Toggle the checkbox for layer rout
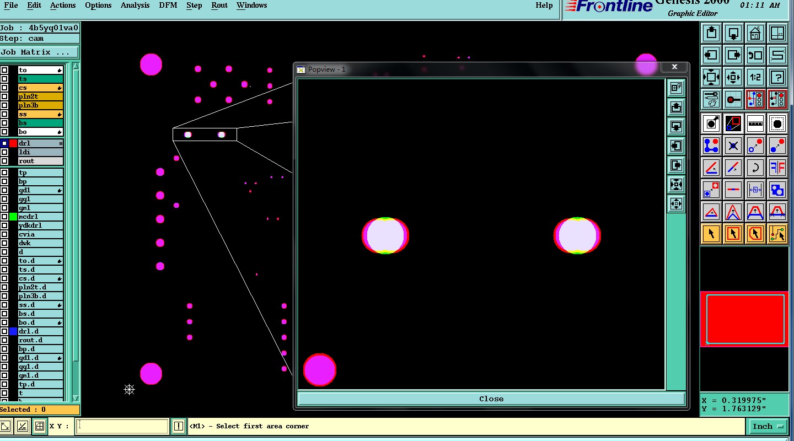The height and width of the screenshot is (441, 794). click(x=4, y=161)
